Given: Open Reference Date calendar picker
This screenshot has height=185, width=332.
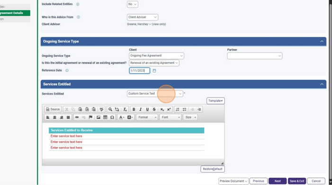Looking at the screenshot, I should coord(154,70).
